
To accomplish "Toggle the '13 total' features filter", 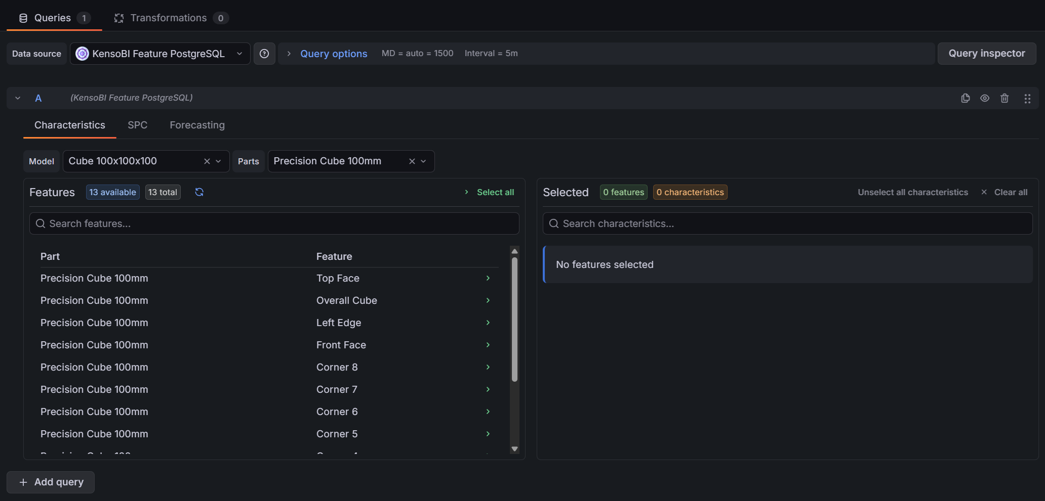I will coord(163,192).
